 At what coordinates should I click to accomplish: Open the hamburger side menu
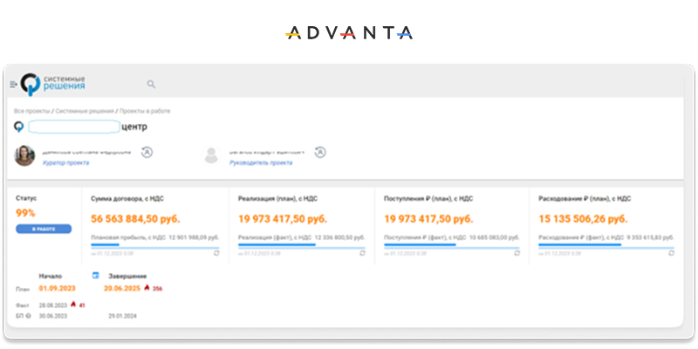[13, 84]
